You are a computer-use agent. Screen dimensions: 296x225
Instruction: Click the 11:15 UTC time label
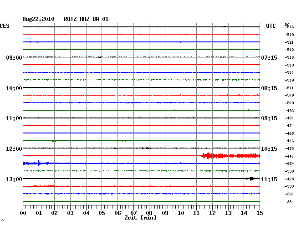(x=269, y=179)
